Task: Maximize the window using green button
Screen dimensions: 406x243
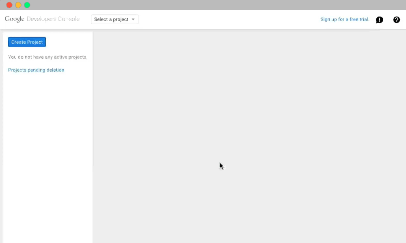Action: (x=27, y=5)
